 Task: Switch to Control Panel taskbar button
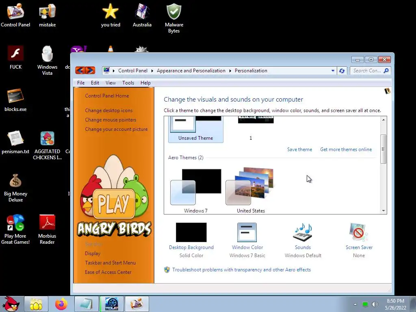[136, 304]
